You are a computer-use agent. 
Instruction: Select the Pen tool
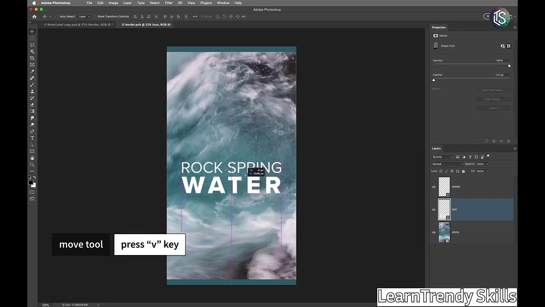point(32,131)
